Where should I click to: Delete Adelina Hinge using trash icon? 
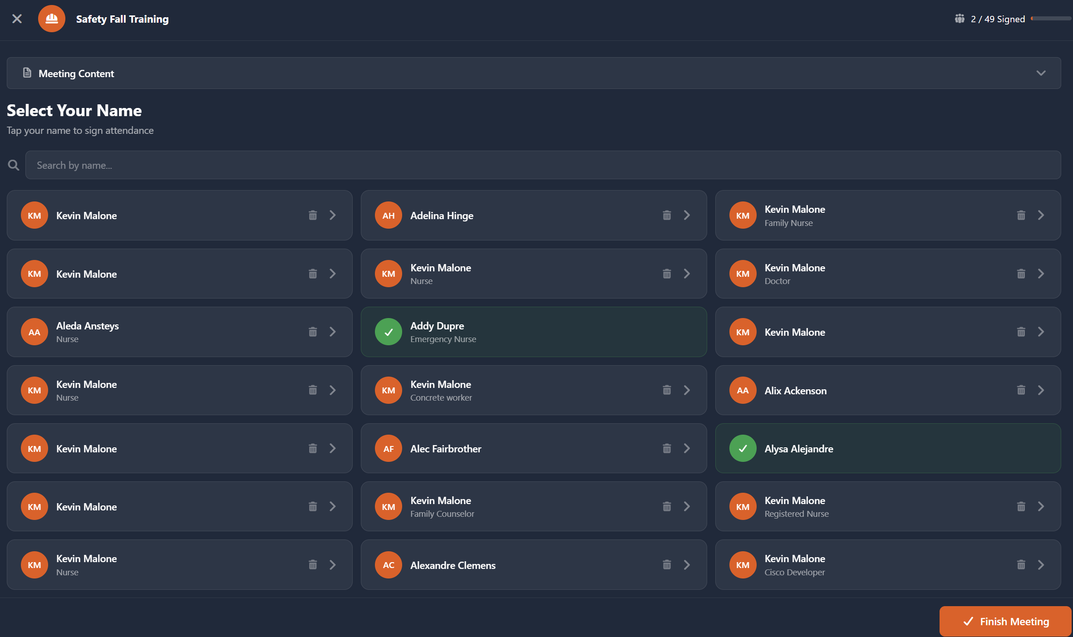[x=667, y=215]
